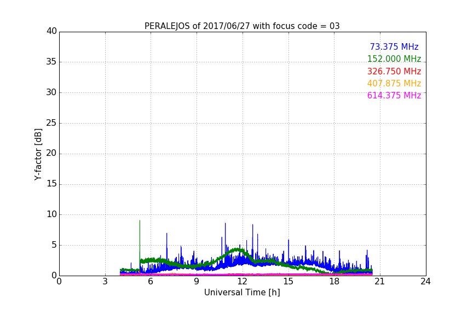Click the x-axis tick label 12
The height and width of the screenshot is (315, 473).
[242, 282]
